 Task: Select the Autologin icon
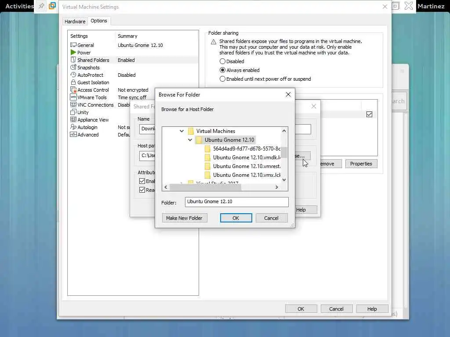pyautogui.click(x=73, y=127)
